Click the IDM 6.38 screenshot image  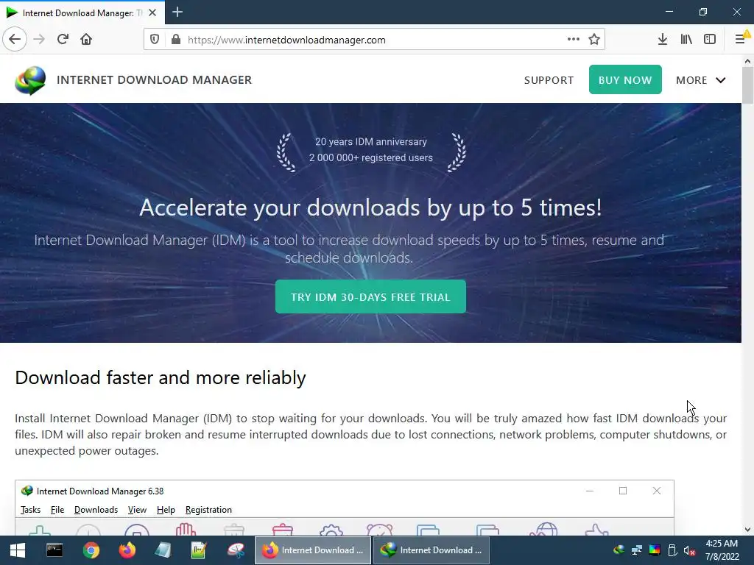click(x=345, y=508)
